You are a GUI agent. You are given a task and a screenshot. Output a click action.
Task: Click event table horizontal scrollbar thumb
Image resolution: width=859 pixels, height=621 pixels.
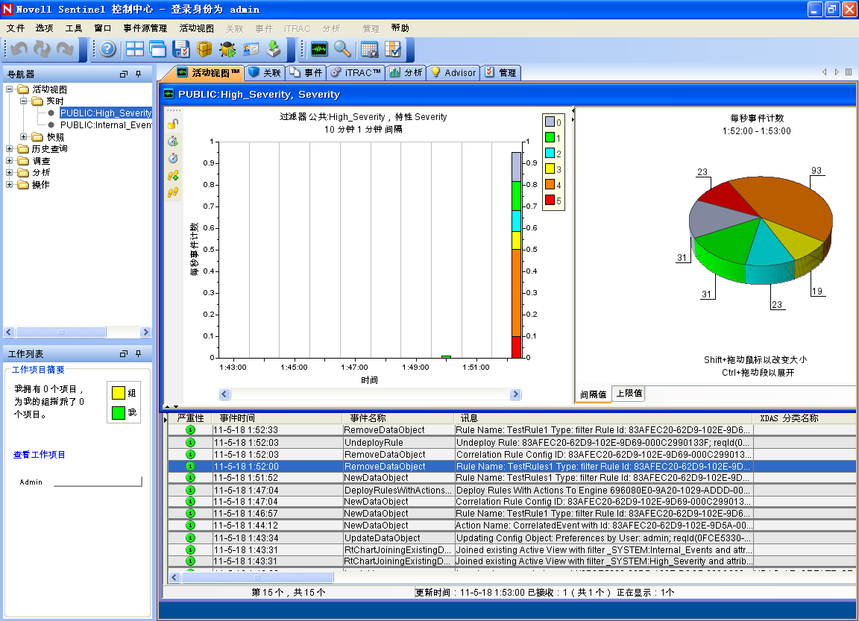point(257,577)
